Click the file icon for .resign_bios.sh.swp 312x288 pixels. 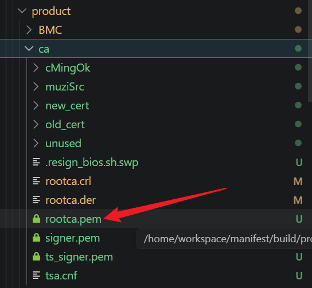(x=36, y=161)
